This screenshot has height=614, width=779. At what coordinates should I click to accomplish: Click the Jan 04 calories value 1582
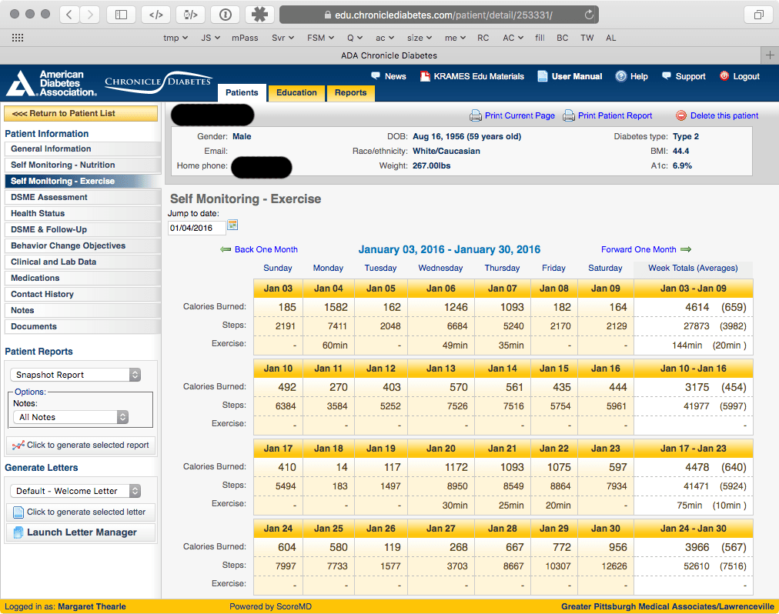[336, 307]
